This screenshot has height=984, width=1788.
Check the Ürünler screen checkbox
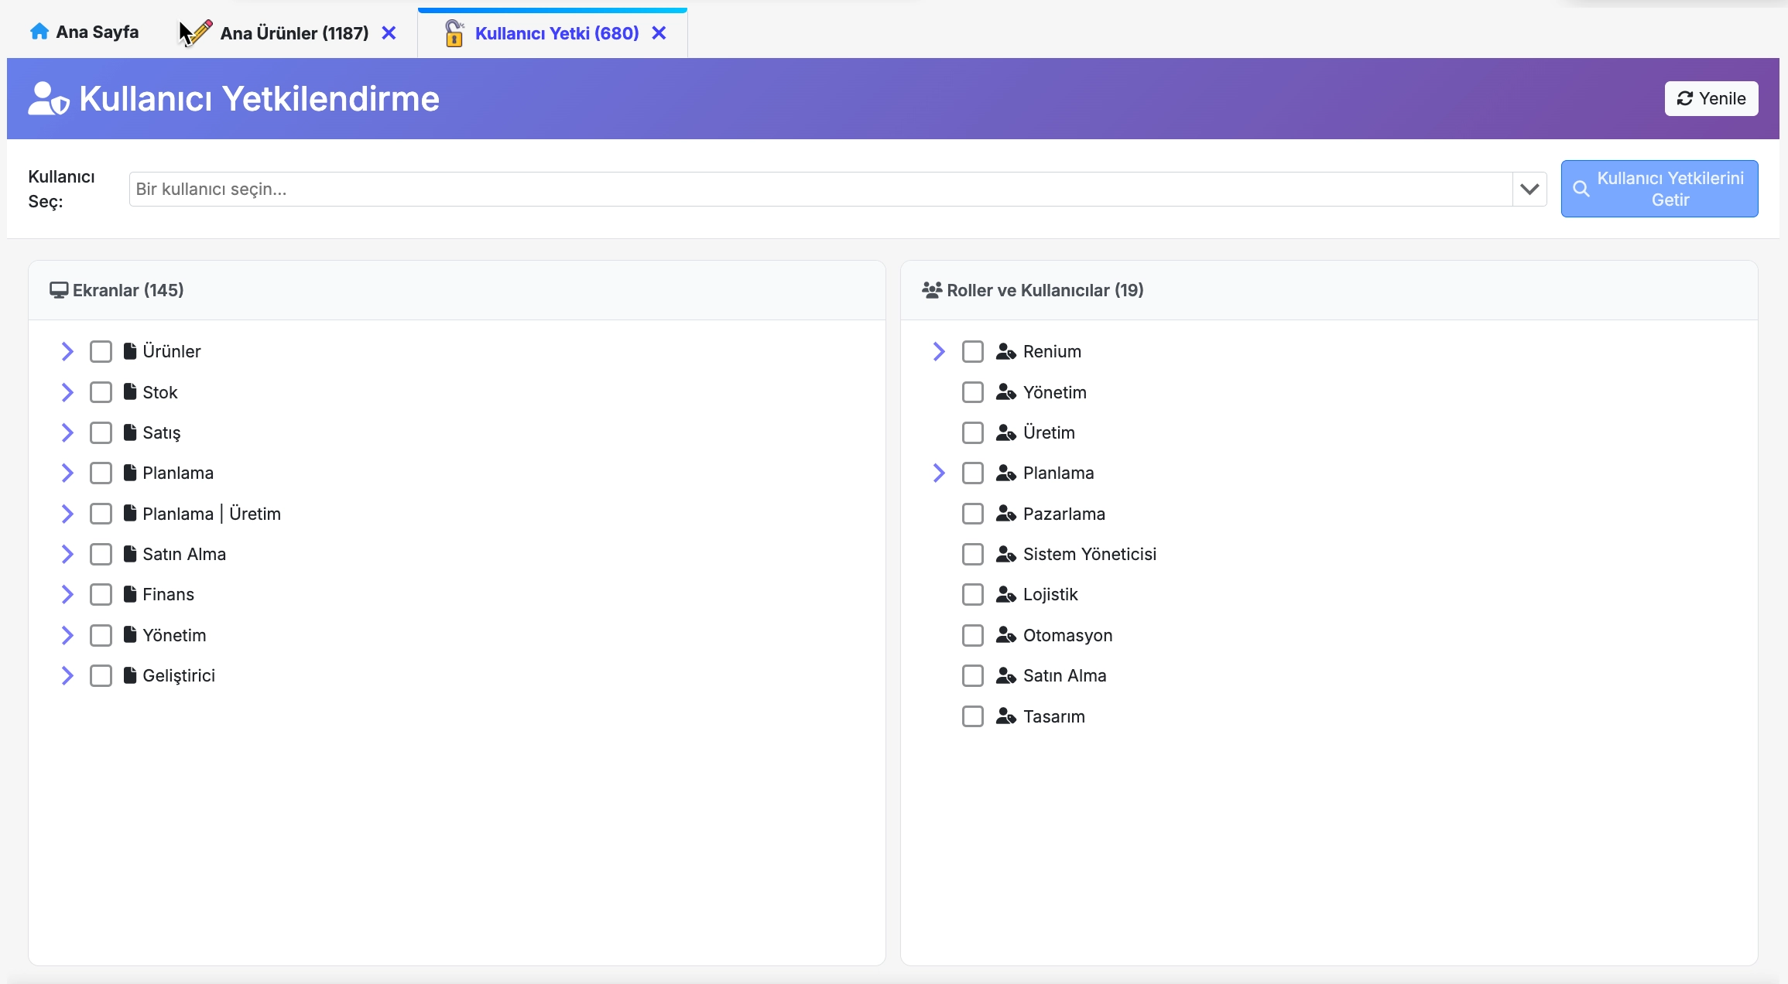click(101, 351)
